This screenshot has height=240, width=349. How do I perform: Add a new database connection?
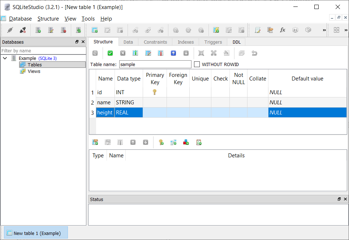point(37,30)
